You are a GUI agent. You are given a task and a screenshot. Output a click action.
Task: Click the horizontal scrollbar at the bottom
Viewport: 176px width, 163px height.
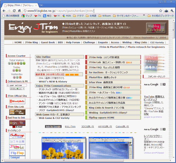click(x=64, y=161)
